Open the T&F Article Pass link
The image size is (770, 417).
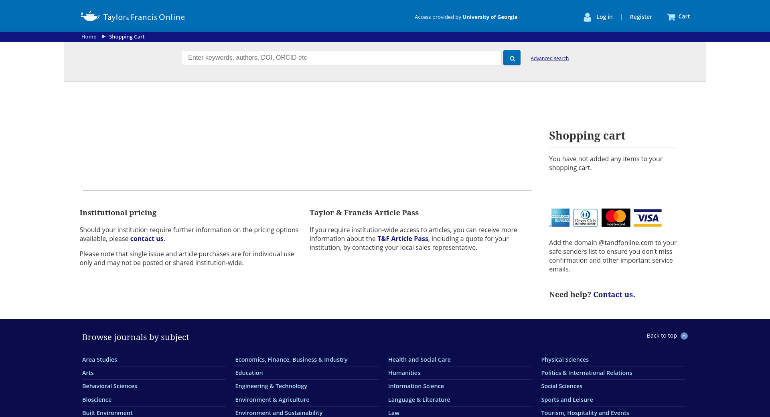click(x=403, y=239)
